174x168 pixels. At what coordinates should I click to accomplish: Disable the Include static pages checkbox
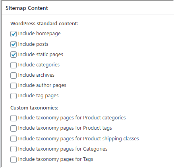coord(14,55)
